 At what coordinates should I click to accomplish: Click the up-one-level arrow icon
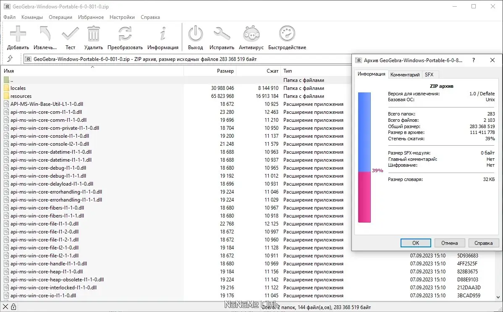pos(10,59)
